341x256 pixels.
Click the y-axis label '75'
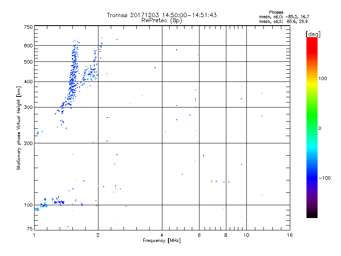[30, 229]
